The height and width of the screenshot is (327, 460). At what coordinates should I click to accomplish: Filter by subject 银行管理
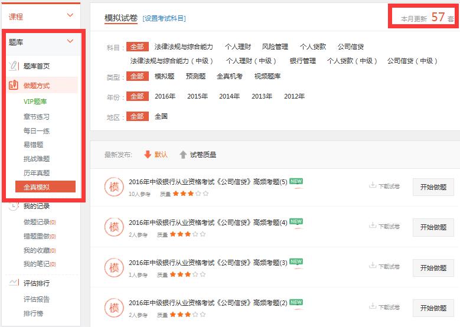pyautogui.click(x=303, y=61)
